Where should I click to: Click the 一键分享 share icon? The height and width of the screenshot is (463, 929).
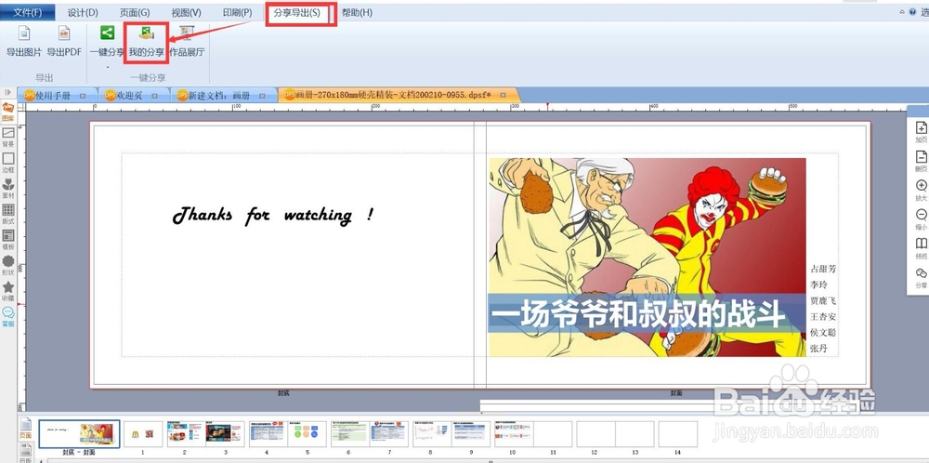107,33
